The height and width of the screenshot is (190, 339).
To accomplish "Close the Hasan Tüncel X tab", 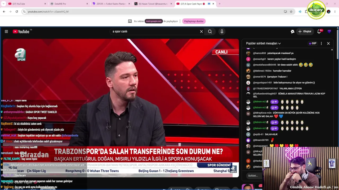I will (171, 4).
